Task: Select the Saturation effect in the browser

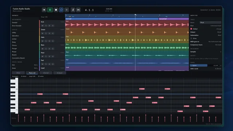Action: (15, 36)
